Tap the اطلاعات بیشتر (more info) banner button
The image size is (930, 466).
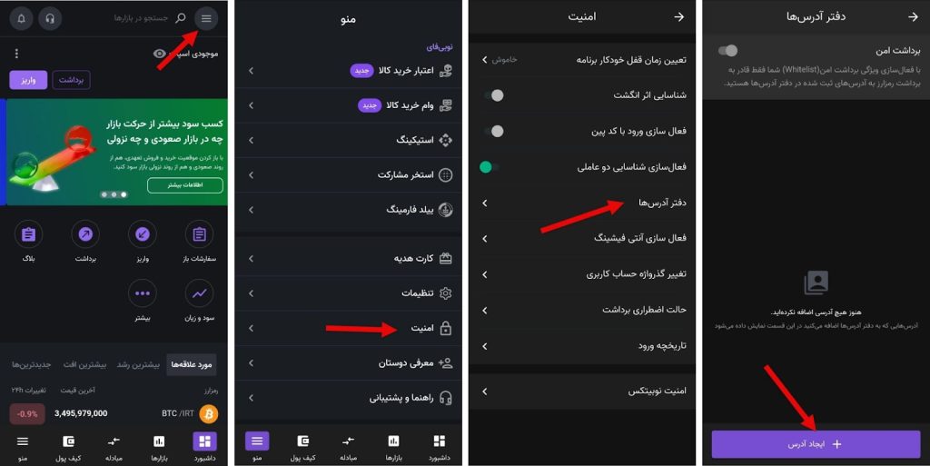coord(185,185)
